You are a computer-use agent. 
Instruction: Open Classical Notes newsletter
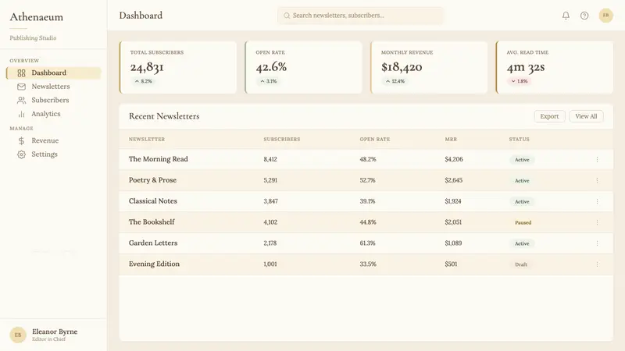click(152, 201)
